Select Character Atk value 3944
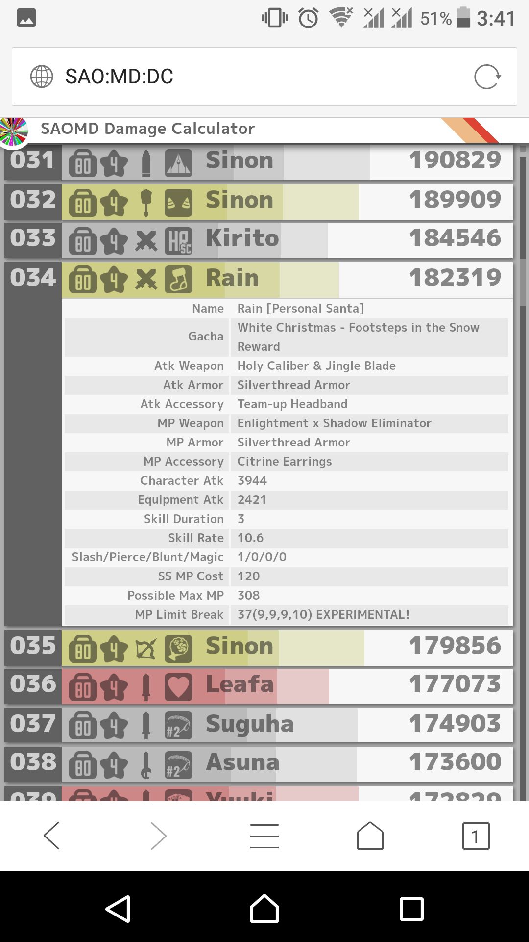Viewport: 529px width, 942px height. pos(252,481)
